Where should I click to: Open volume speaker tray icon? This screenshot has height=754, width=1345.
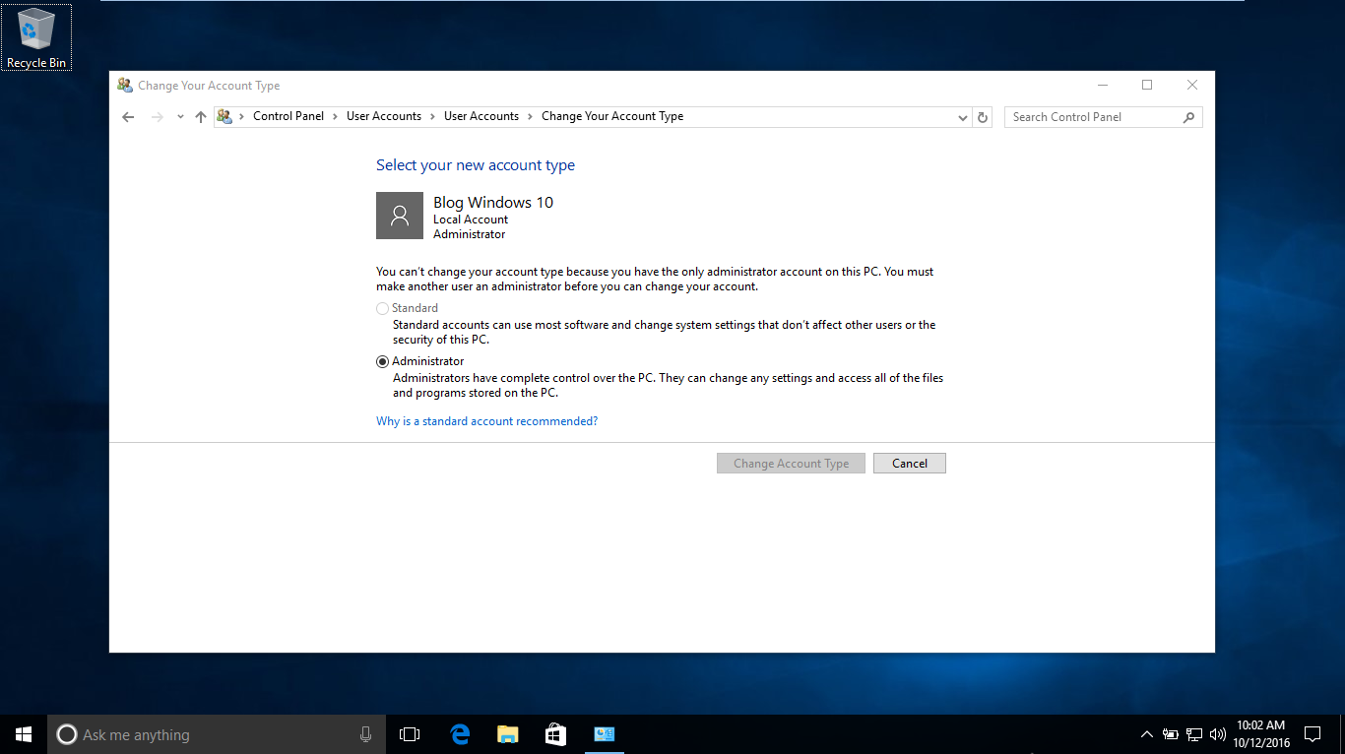point(1218,734)
